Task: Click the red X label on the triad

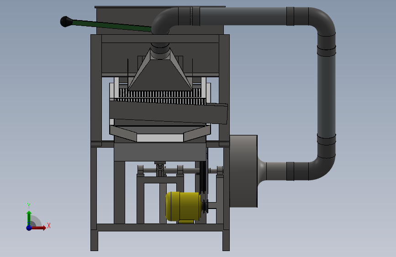Action: point(49,225)
